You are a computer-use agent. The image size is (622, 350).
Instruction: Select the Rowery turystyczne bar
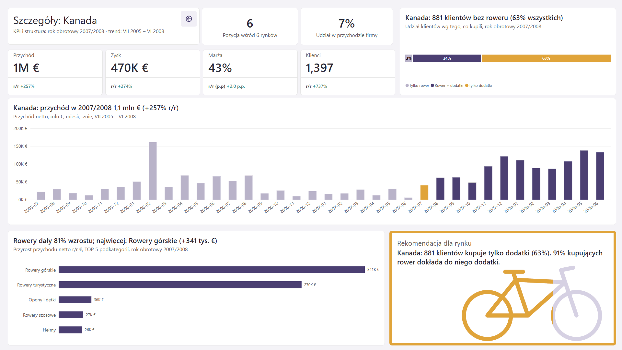(x=180, y=285)
